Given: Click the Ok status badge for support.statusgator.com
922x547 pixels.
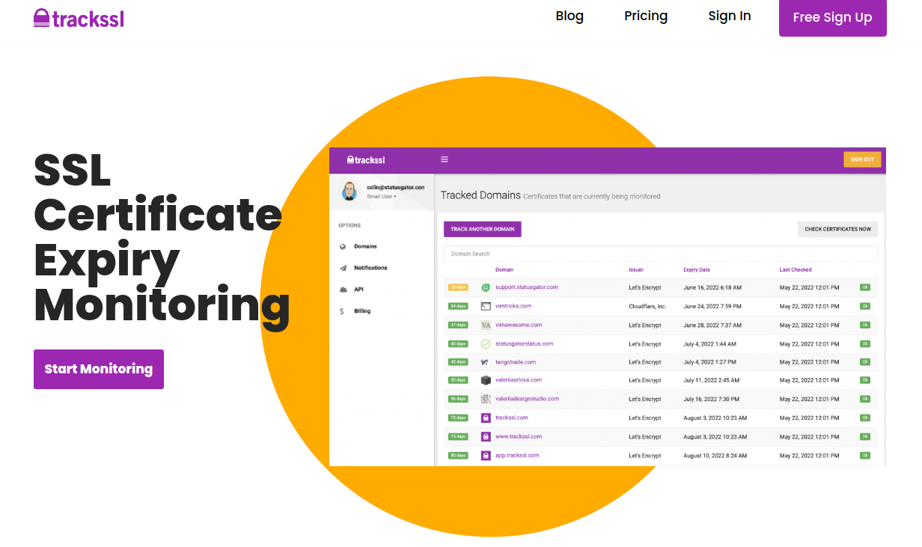Looking at the screenshot, I should point(865,287).
